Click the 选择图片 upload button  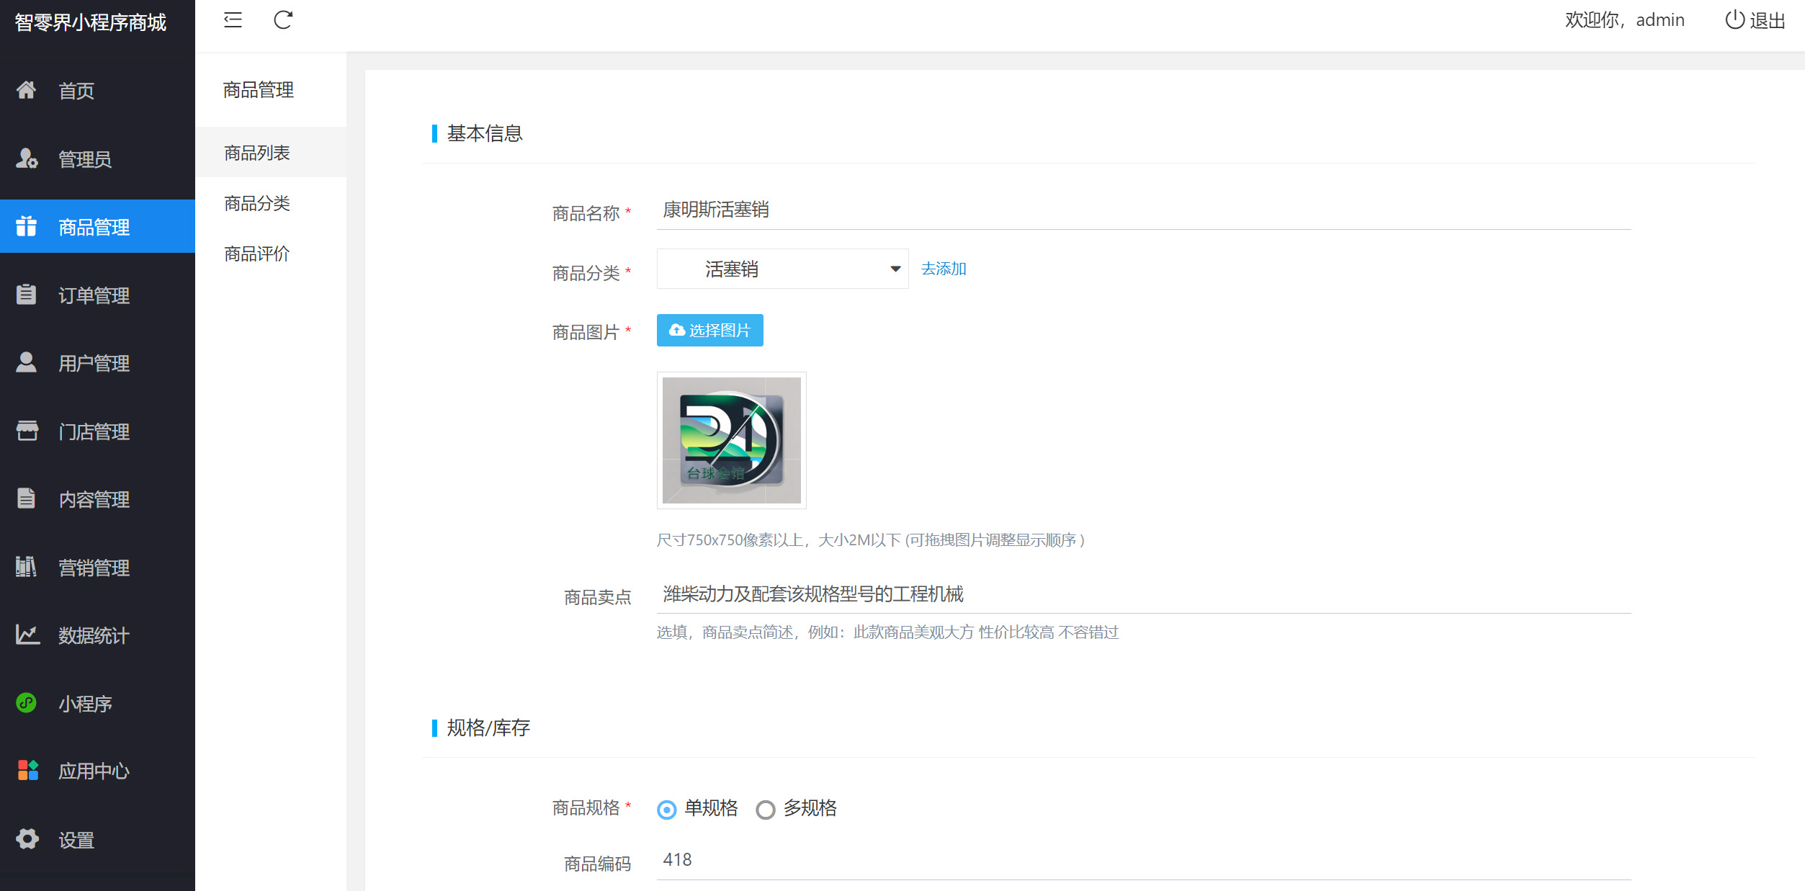pos(709,331)
